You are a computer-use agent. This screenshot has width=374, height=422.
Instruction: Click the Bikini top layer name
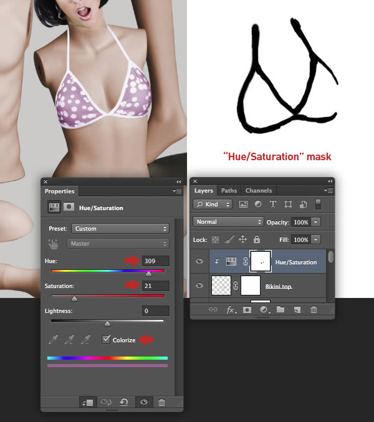279,286
